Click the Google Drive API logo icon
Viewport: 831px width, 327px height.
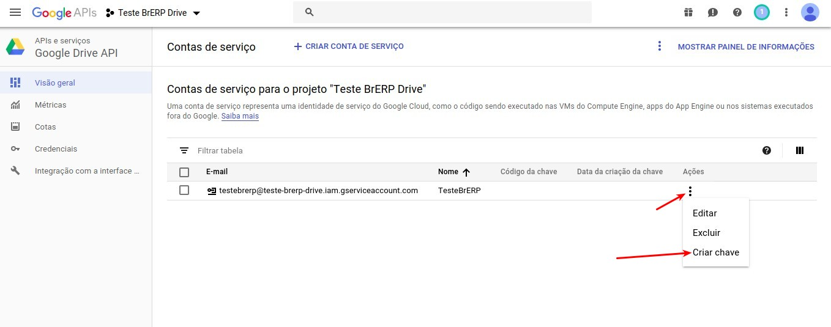(x=15, y=47)
